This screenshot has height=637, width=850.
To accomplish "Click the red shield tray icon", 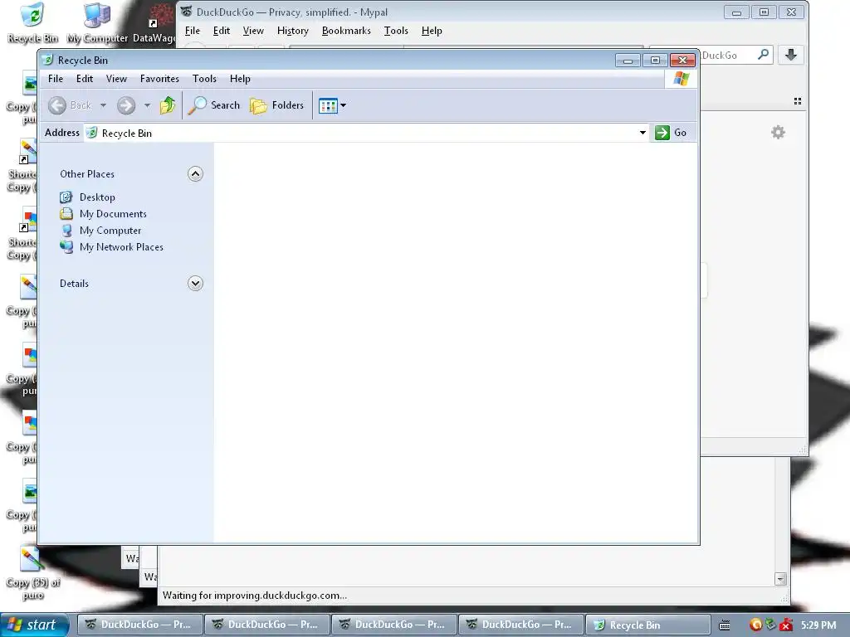I will coord(785,625).
